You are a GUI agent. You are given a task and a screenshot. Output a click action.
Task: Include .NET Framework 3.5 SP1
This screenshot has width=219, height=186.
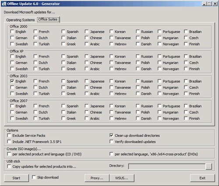point(9,142)
